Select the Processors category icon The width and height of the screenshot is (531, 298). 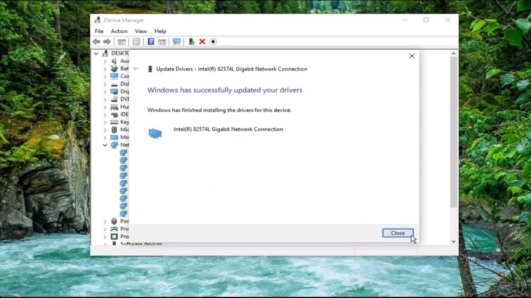coord(114,237)
